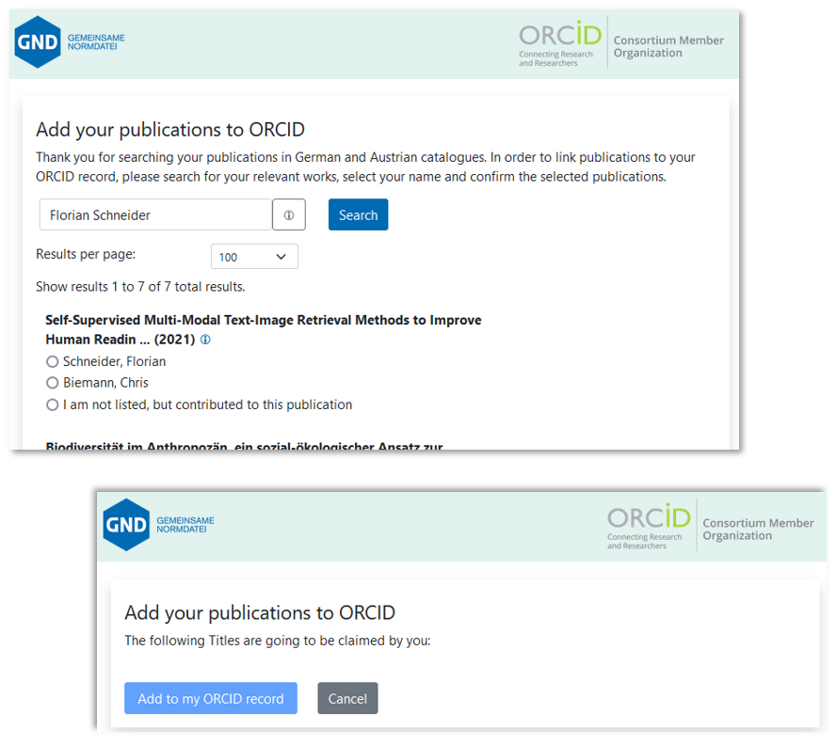Click the info icon beside the search field
The height and width of the screenshot is (745, 837).
pos(289,215)
